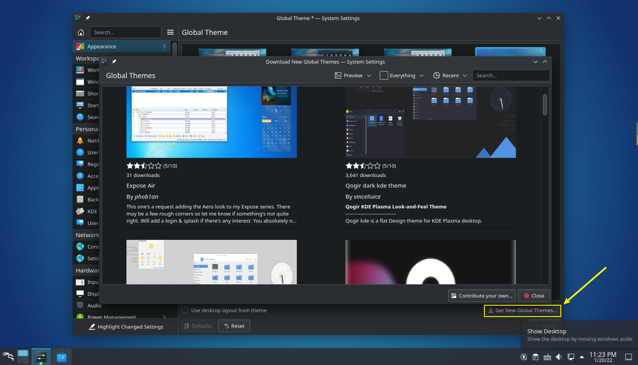Expand Appearance chevron in sidebar
This screenshot has width=638, height=365.
pos(164,46)
